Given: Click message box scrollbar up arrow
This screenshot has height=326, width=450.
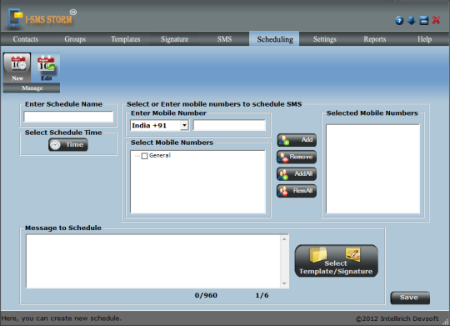Looking at the screenshot, I should tap(284, 239).
